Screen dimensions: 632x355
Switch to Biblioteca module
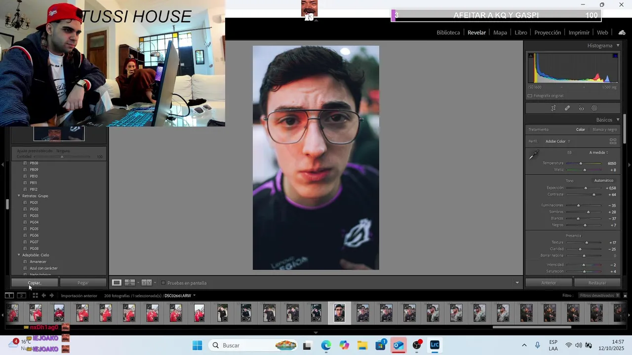pyautogui.click(x=448, y=33)
